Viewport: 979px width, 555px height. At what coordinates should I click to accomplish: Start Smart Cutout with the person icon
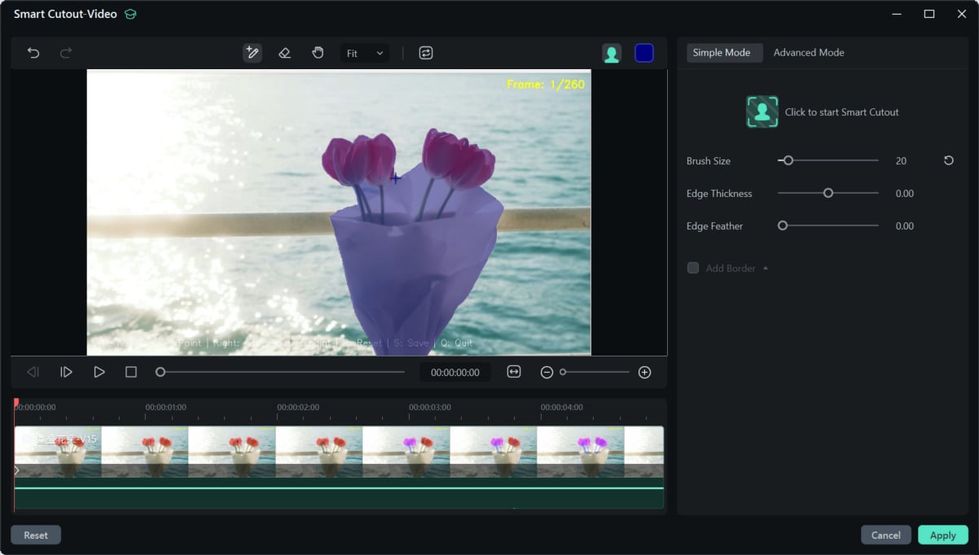(x=762, y=112)
